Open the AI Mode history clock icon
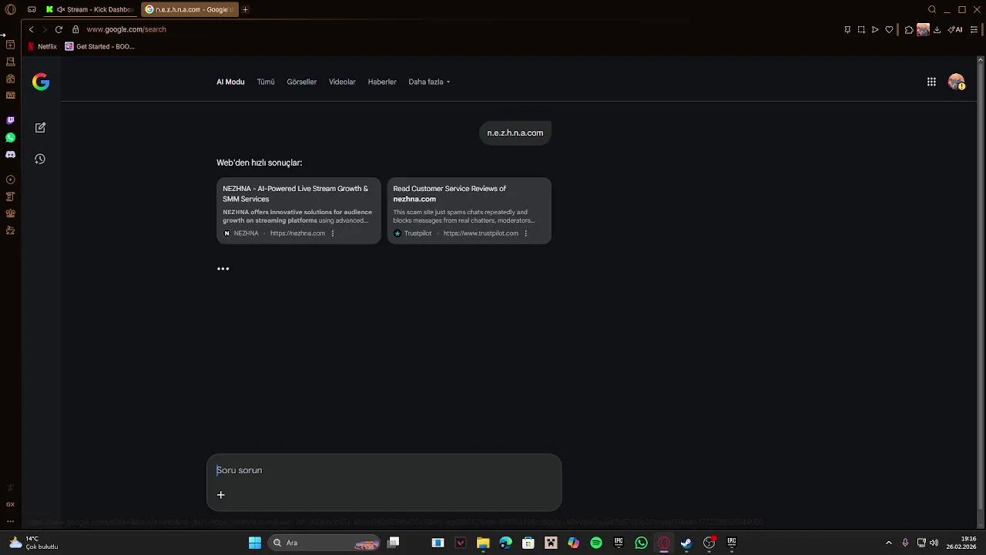 pyautogui.click(x=40, y=159)
